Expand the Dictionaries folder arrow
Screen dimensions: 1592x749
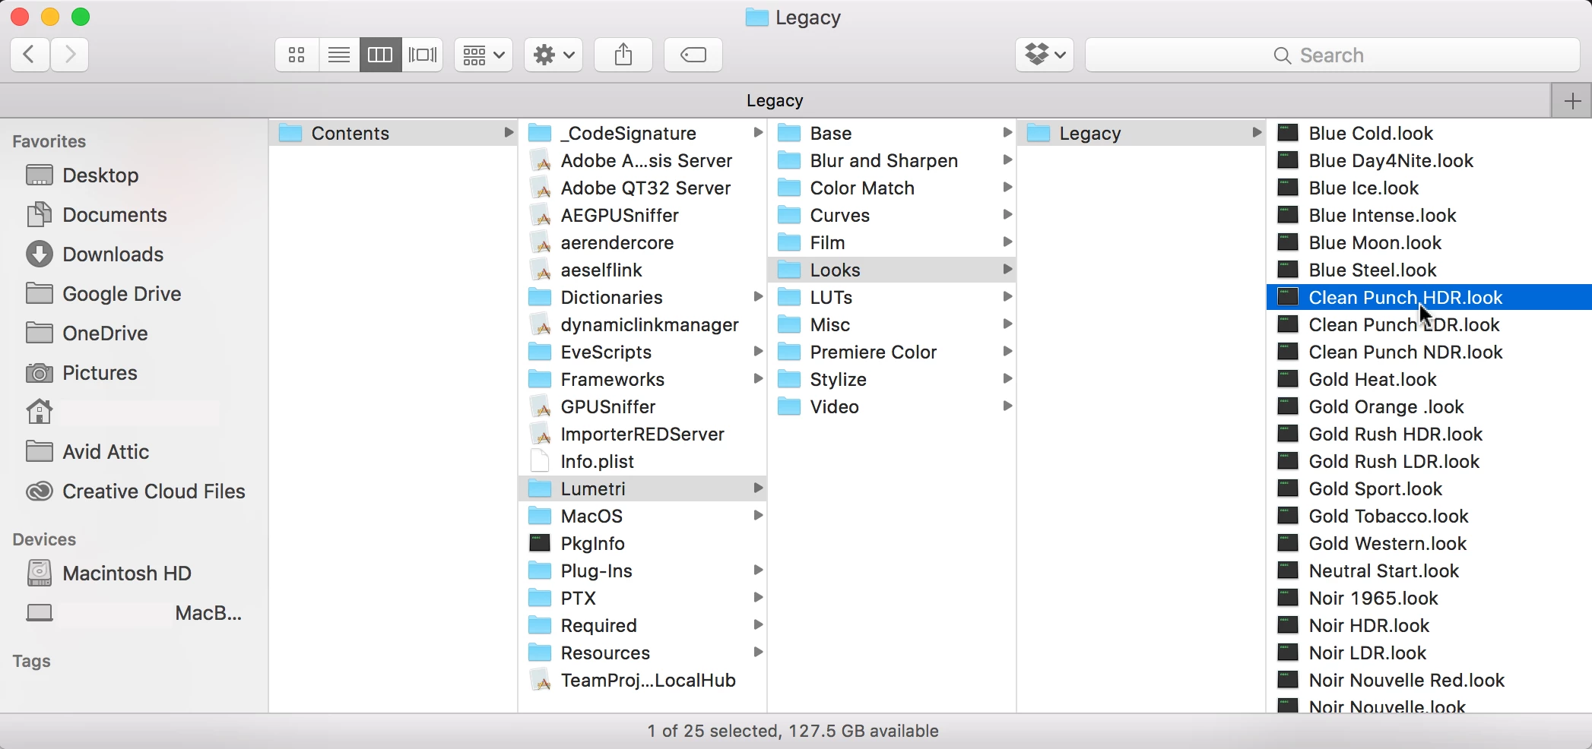click(758, 297)
